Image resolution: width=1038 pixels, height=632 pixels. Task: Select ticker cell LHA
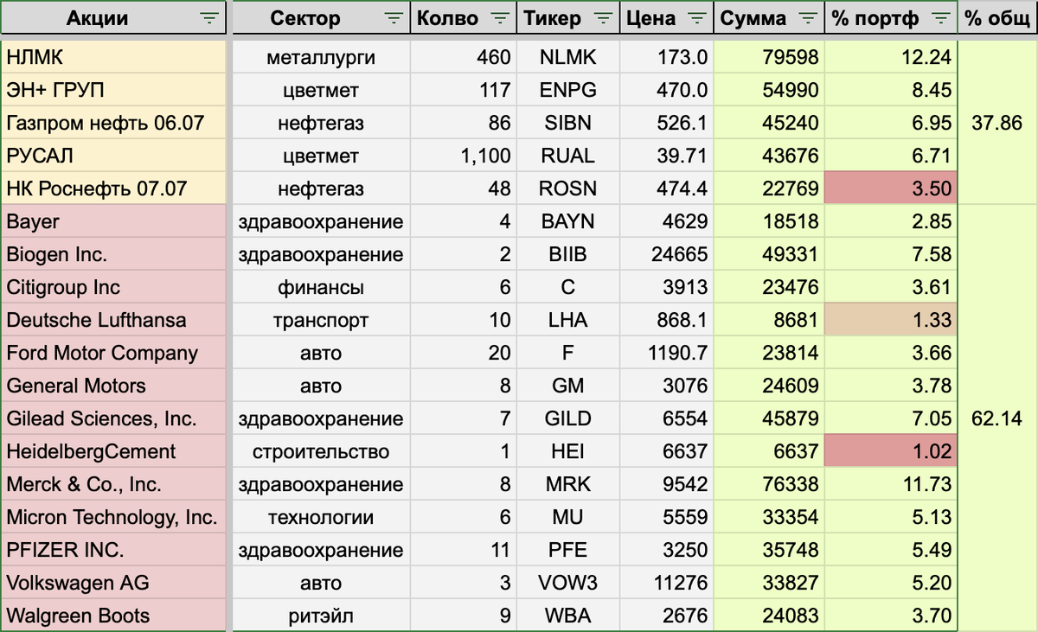[x=567, y=321]
